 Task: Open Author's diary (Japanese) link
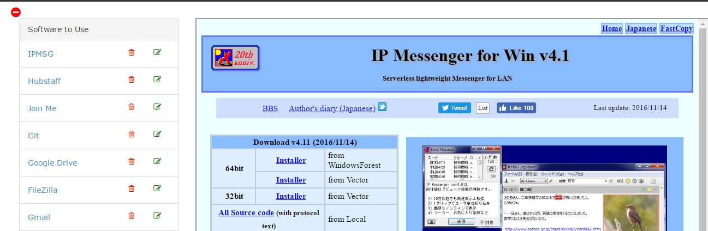tap(332, 108)
